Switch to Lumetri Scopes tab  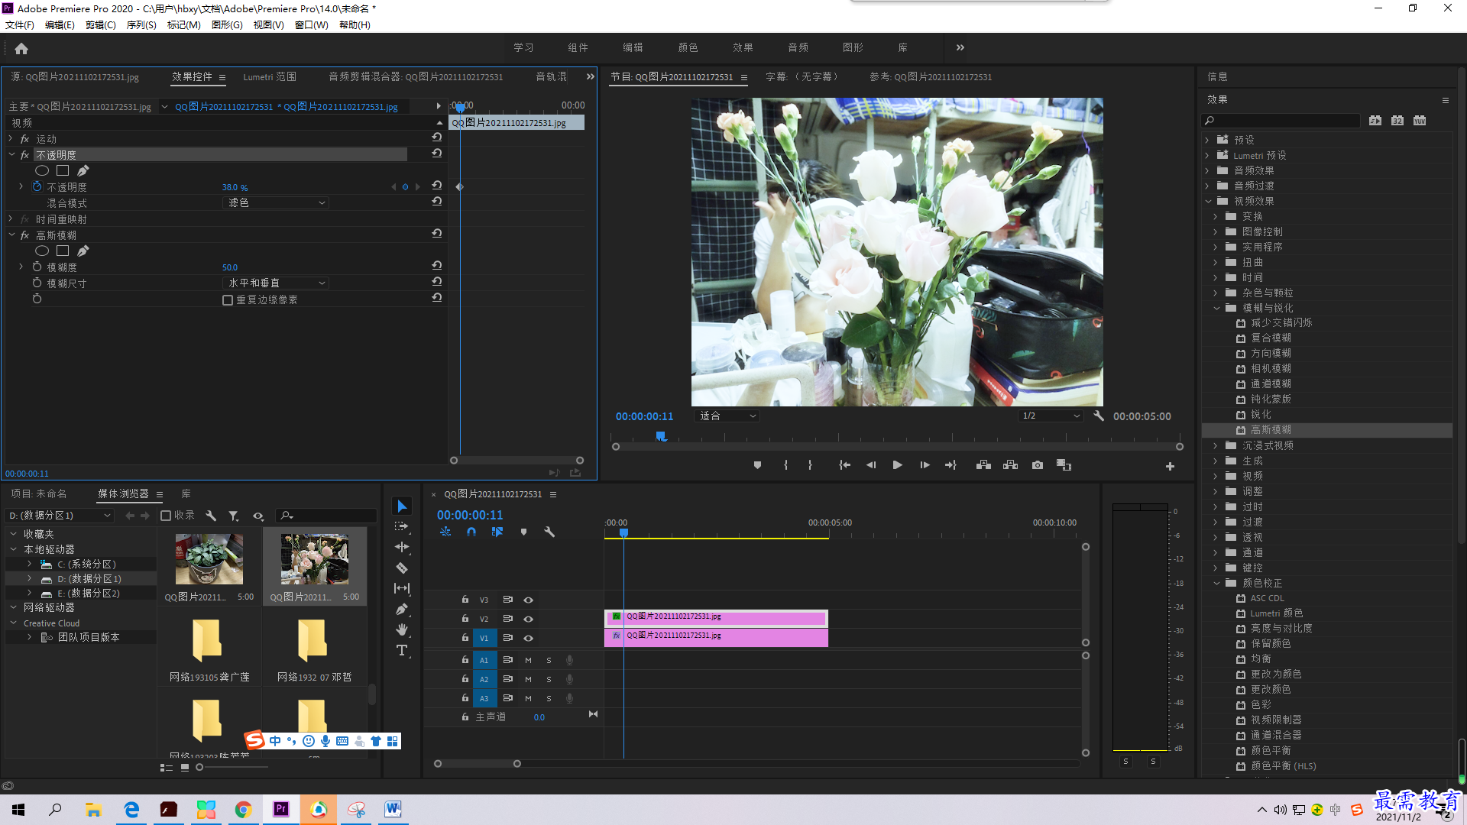270,77
